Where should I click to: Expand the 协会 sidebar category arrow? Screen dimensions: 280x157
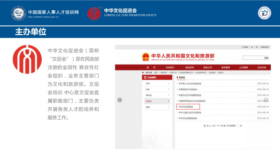point(168,89)
